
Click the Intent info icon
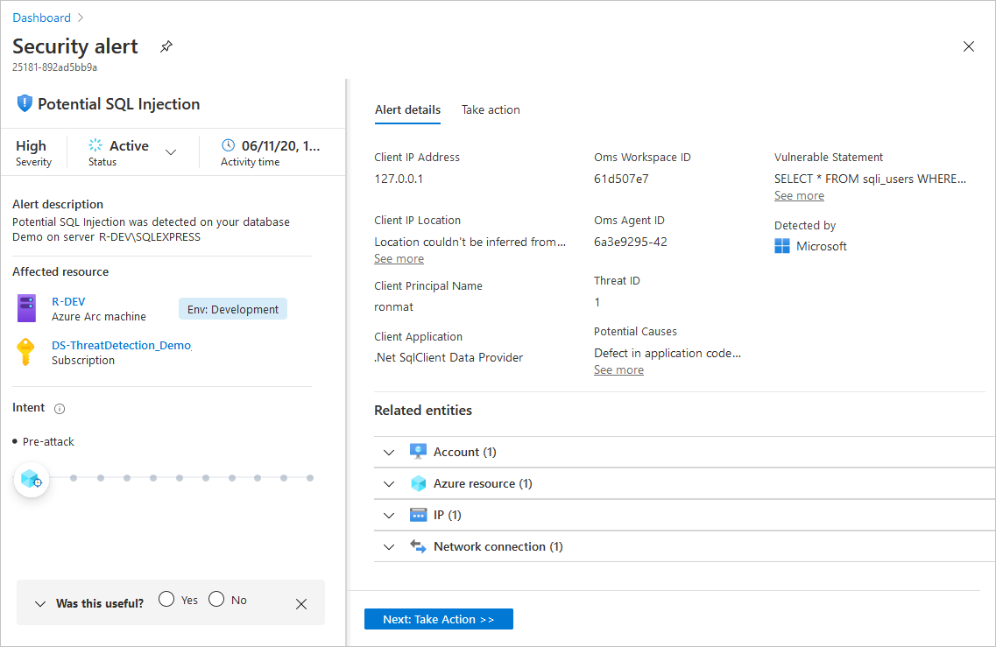[x=60, y=409]
